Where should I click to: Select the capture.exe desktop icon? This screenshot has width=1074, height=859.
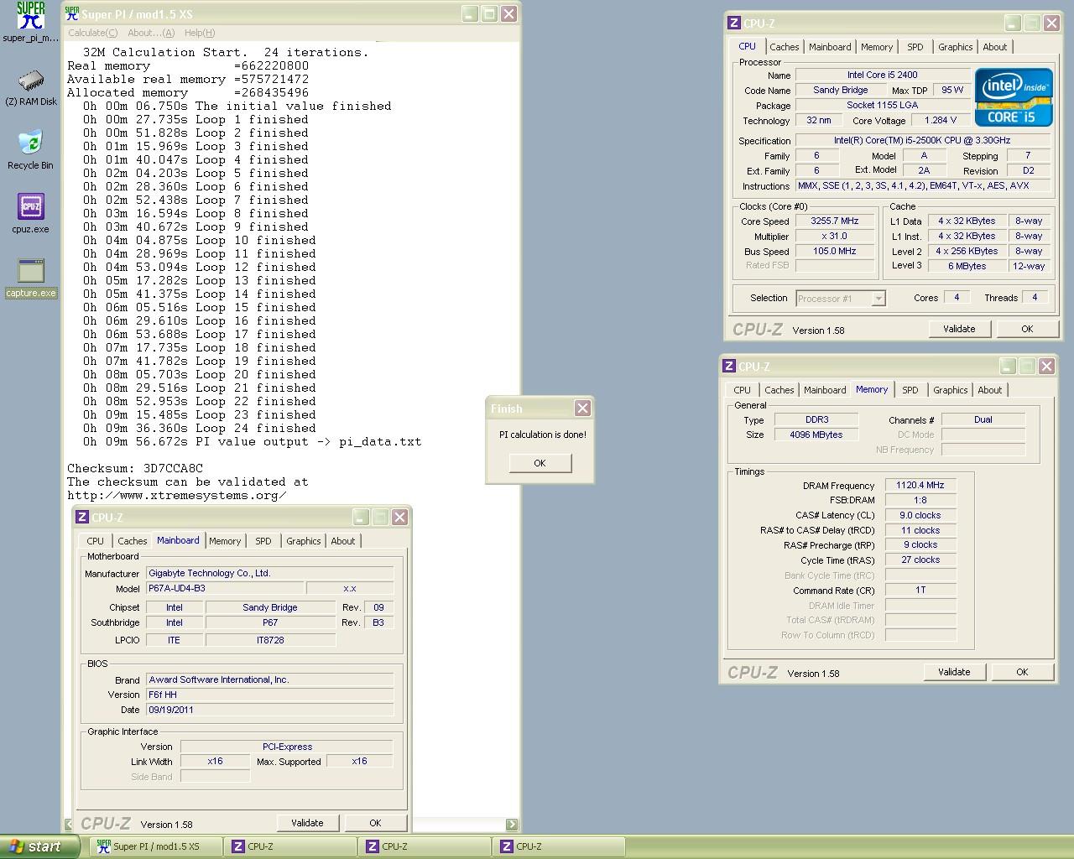[30, 278]
